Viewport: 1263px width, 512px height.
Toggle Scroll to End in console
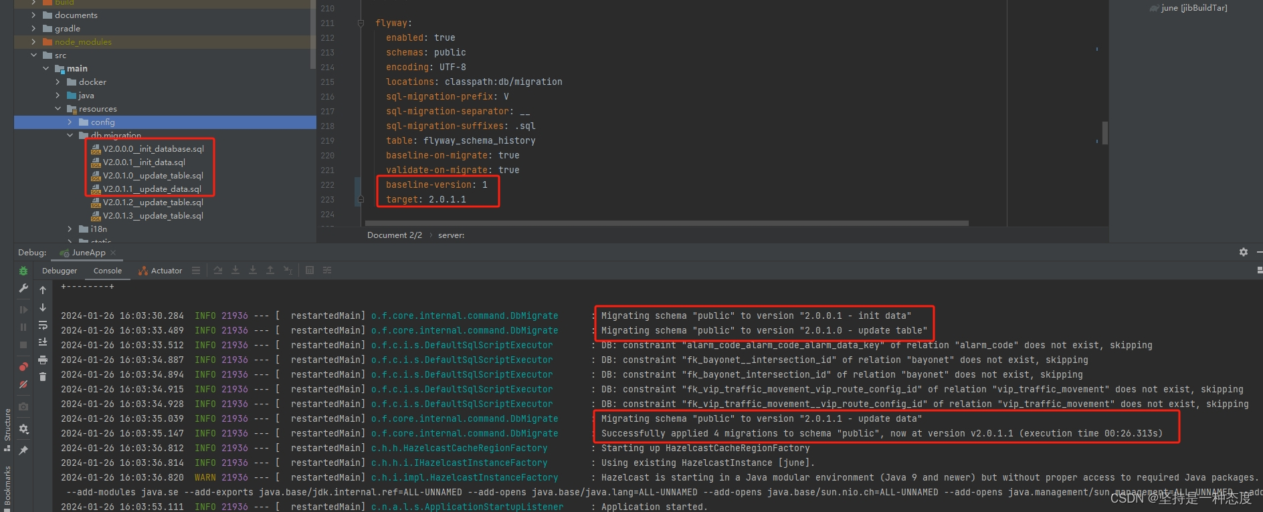click(x=43, y=342)
